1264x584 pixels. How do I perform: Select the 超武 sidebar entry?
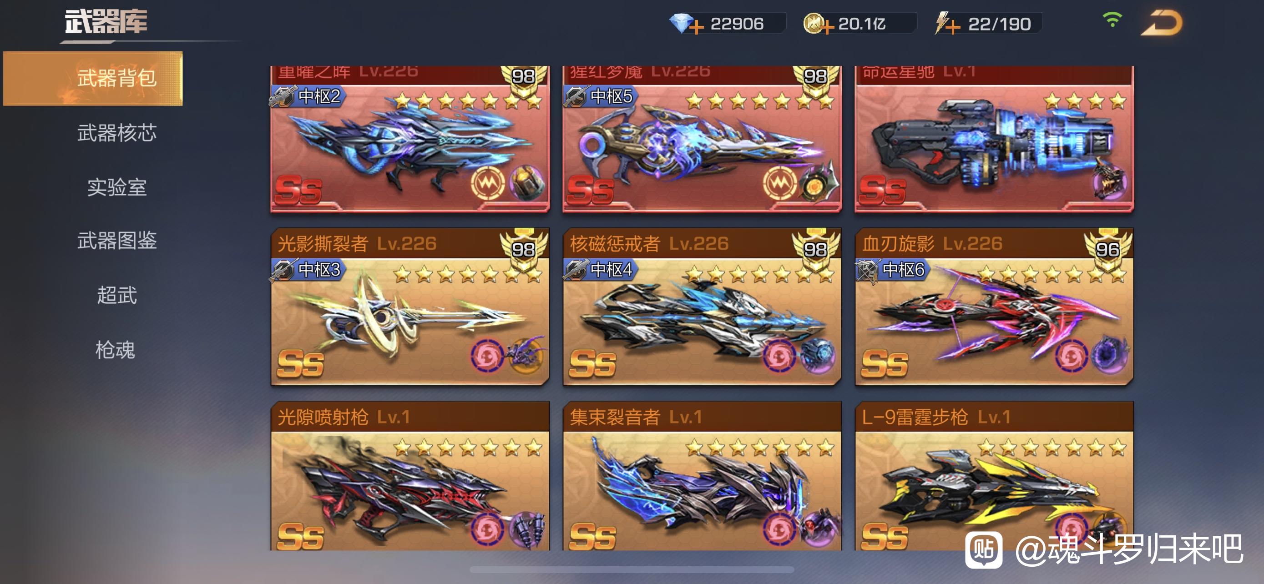coord(117,295)
